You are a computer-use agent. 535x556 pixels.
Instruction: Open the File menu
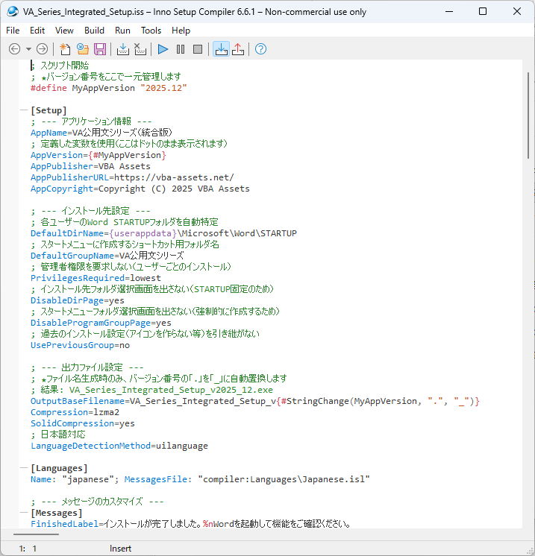13,31
